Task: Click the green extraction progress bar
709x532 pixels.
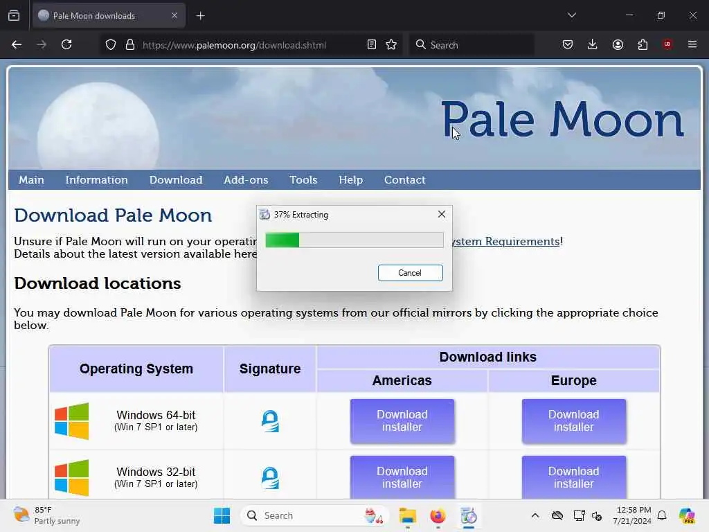Action: click(354, 240)
